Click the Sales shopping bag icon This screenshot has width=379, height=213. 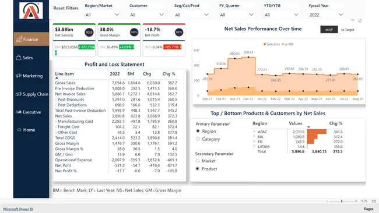click(19, 58)
